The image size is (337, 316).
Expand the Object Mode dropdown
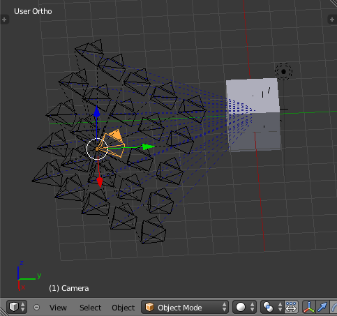coord(185,307)
